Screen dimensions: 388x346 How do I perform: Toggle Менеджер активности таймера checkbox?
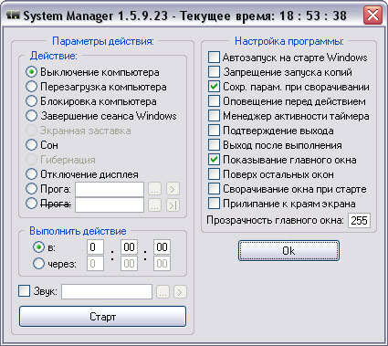pos(214,116)
